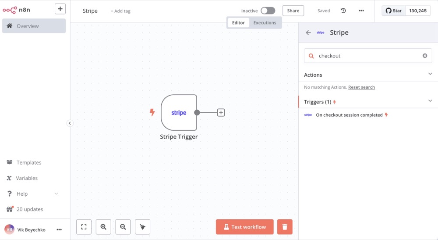This screenshot has width=438, height=240.
Task: Add a tag to the workflow
Action: pyautogui.click(x=120, y=11)
